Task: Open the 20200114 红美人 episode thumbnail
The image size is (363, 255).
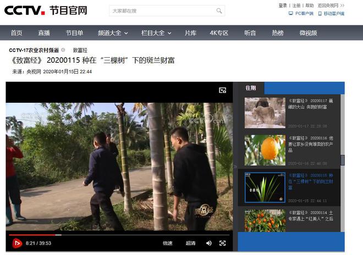Action: (265, 220)
